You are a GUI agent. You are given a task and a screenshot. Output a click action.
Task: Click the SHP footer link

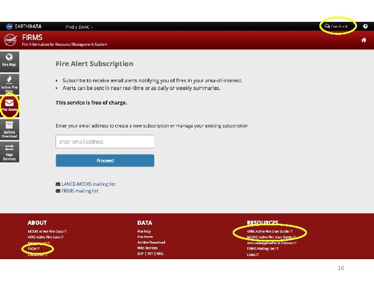140,254
